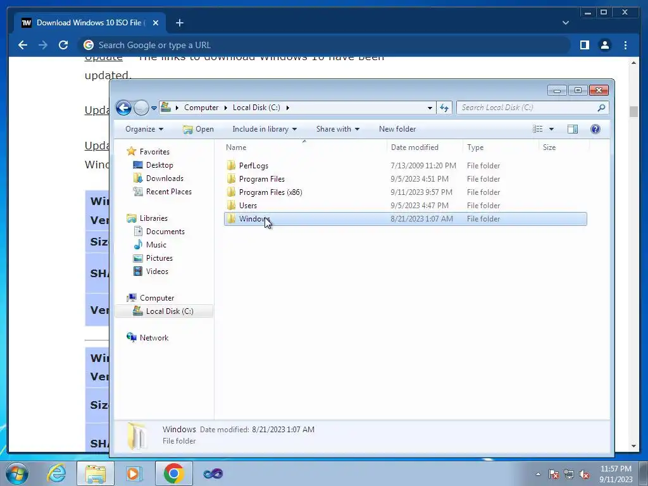Reload the Chrome page
648x486 pixels.
click(x=63, y=45)
